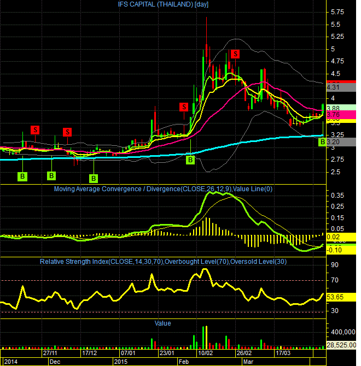Image resolution: width=361 pixels, height=366 pixels.
Task: Click the IFS CAPITAL (THAILAND) [day] chart title
Action: coord(163,4)
